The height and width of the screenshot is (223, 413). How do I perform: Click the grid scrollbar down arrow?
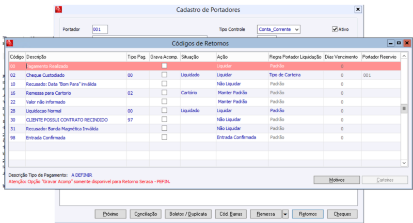pyautogui.click(x=404, y=163)
